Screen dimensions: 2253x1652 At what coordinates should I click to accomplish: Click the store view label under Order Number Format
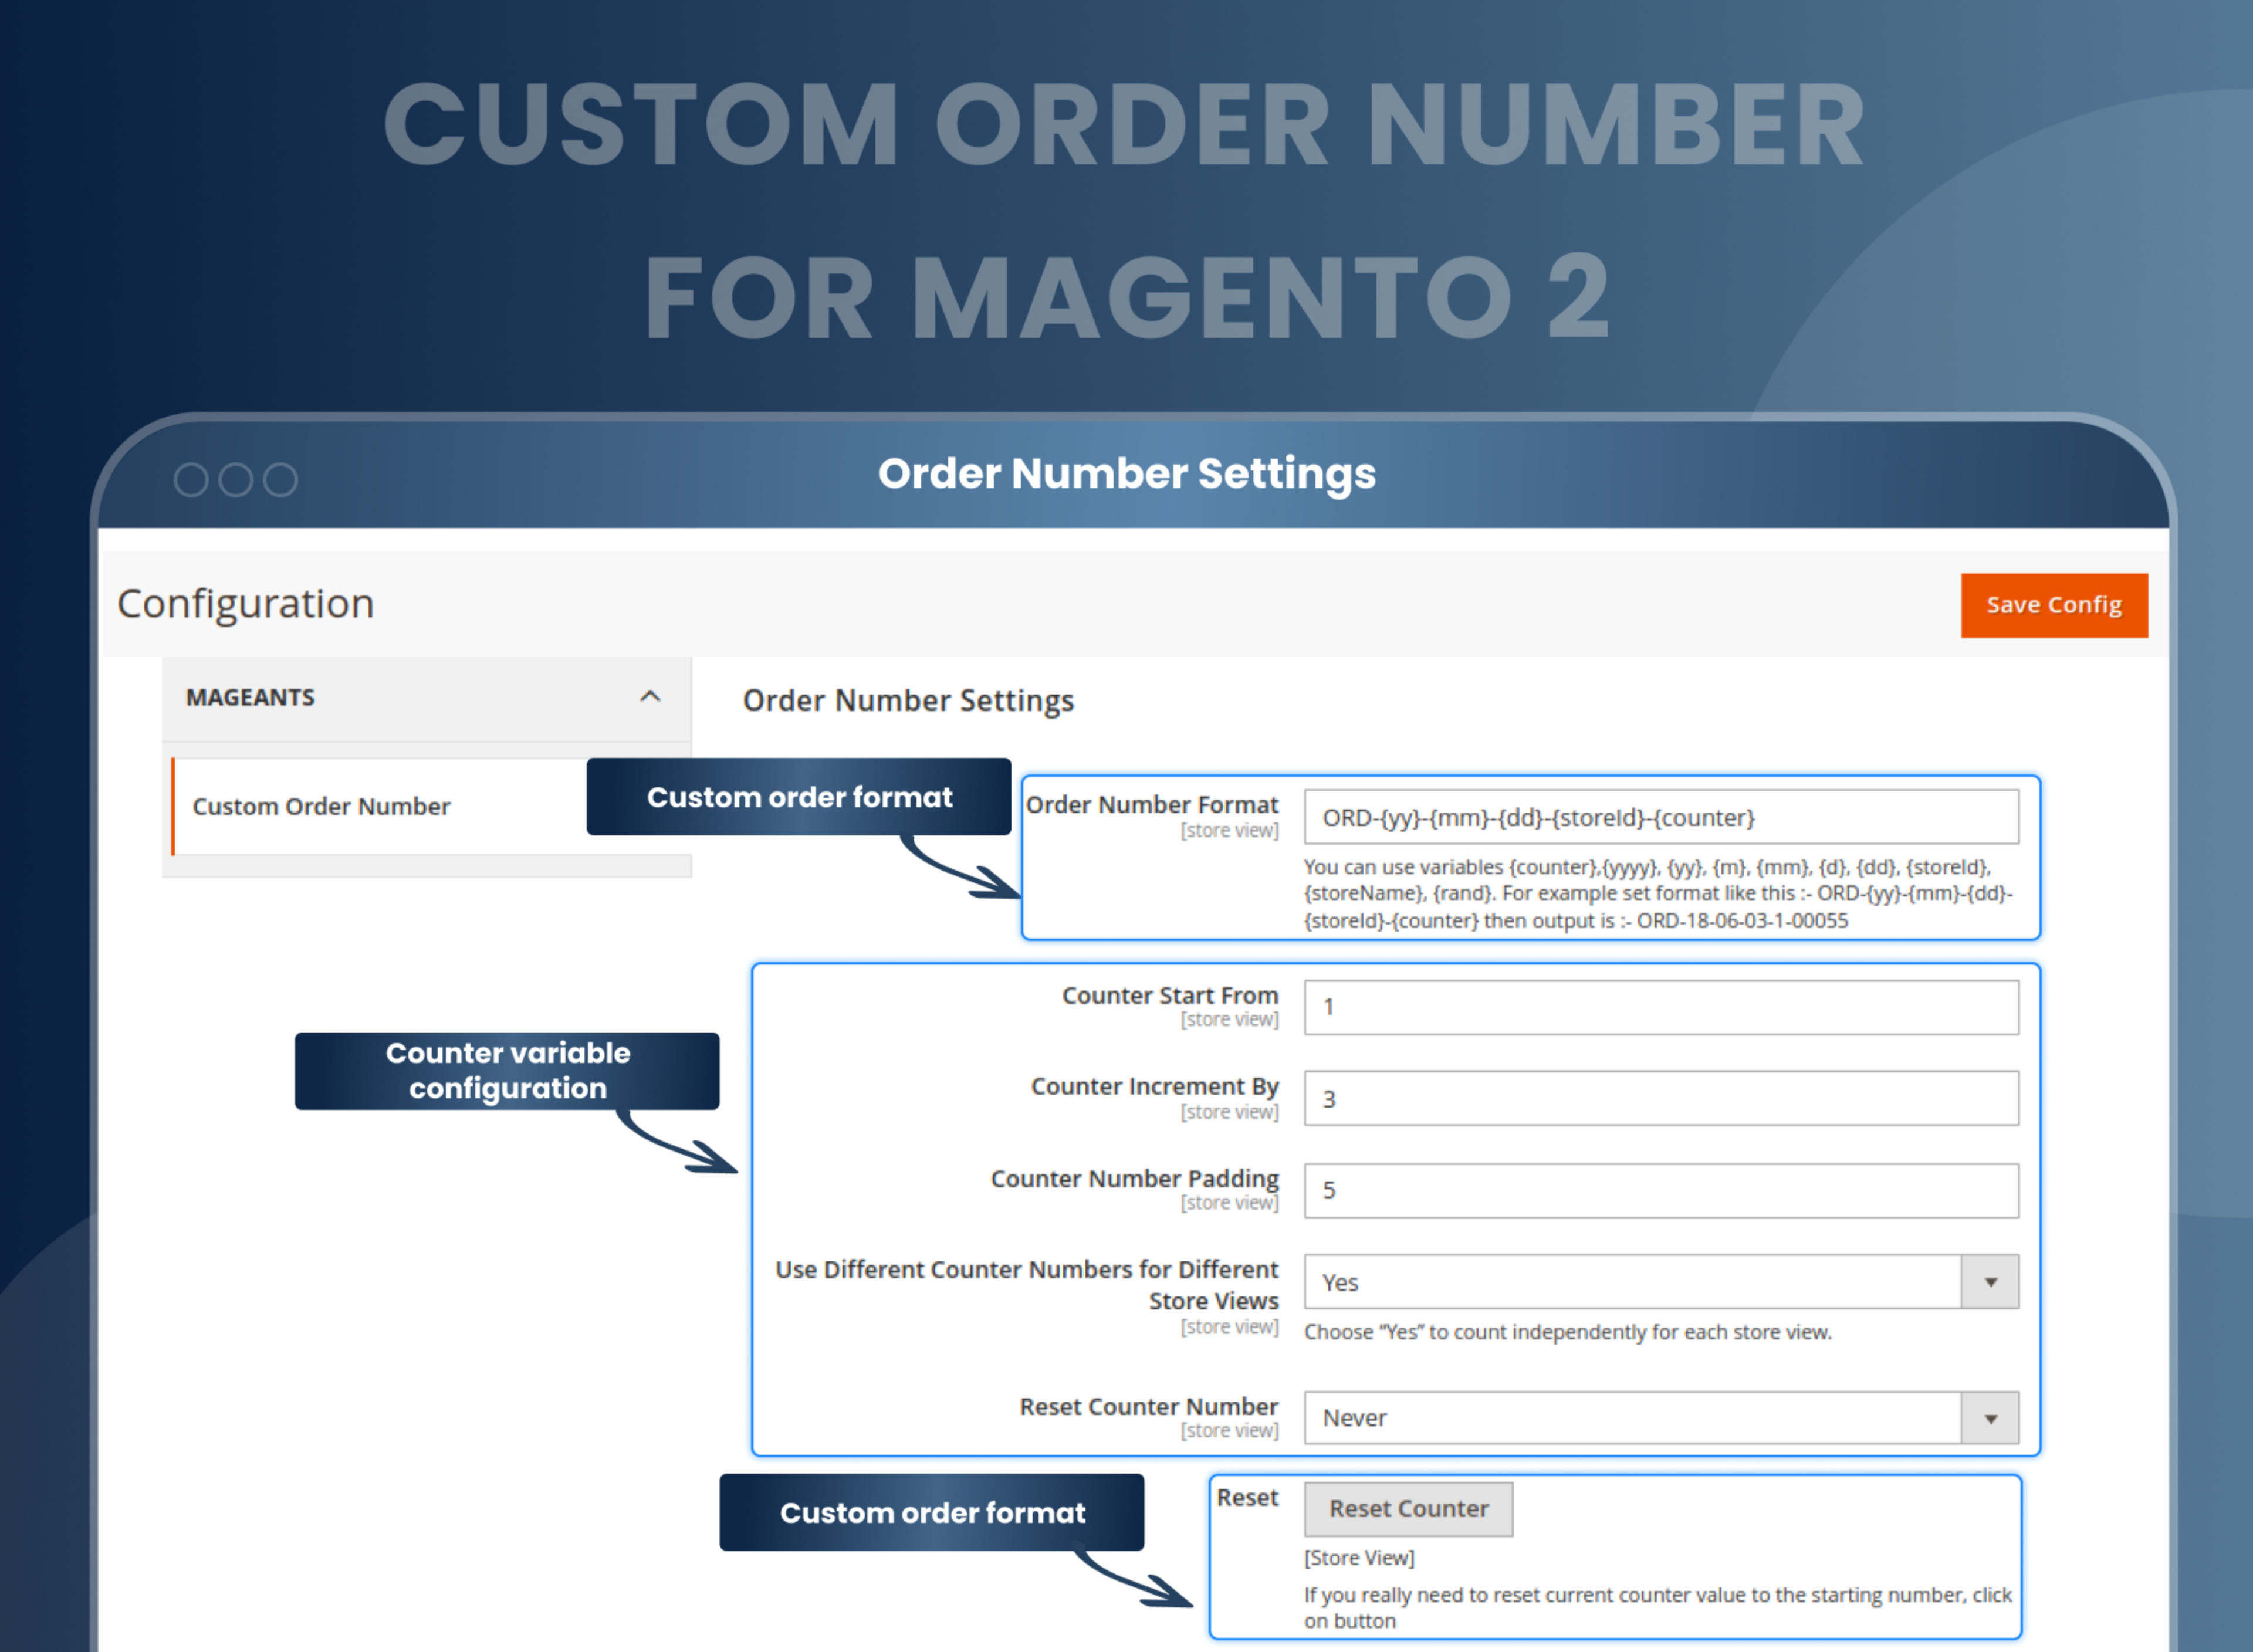pos(1230,831)
